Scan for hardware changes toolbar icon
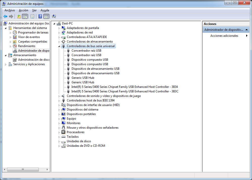252x180 pixels. 54,16
